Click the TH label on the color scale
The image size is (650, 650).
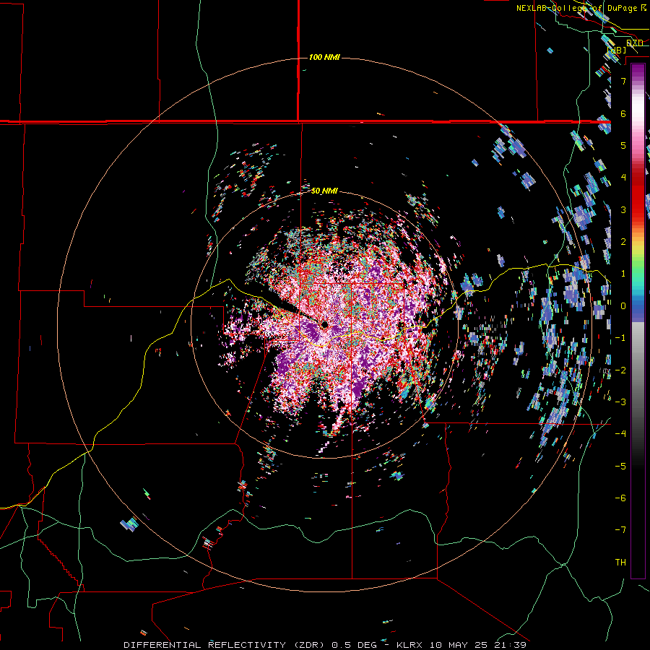click(620, 563)
